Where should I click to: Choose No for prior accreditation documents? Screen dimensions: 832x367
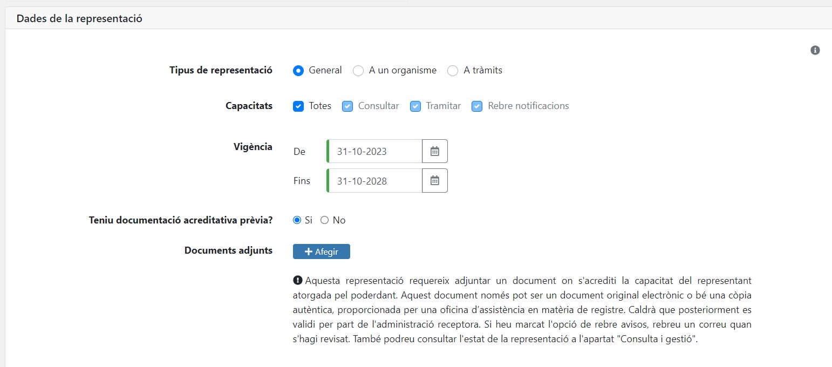[x=325, y=220]
